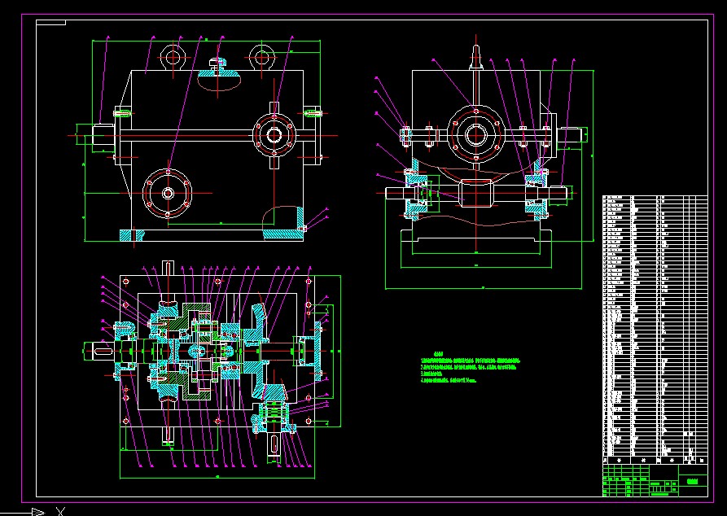
Task: Select the parts list header row
Action: point(655,461)
